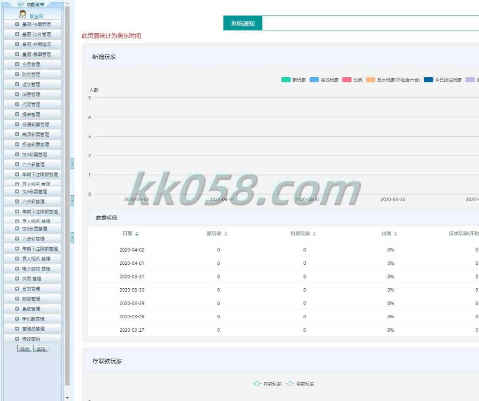Click the 新增玩家 panel title
This screenshot has height=401, width=479.
[x=104, y=57]
